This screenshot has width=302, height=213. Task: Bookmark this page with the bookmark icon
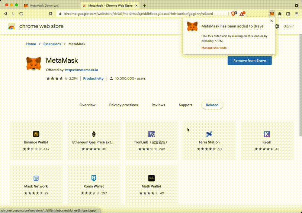tap(51, 14)
